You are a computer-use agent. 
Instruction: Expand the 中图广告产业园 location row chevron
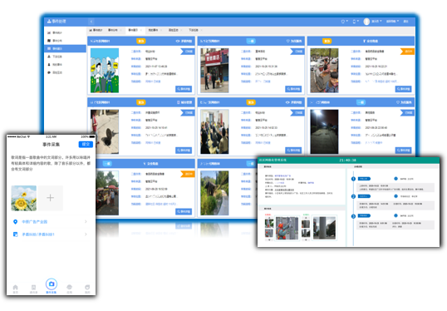click(x=86, y=222)
